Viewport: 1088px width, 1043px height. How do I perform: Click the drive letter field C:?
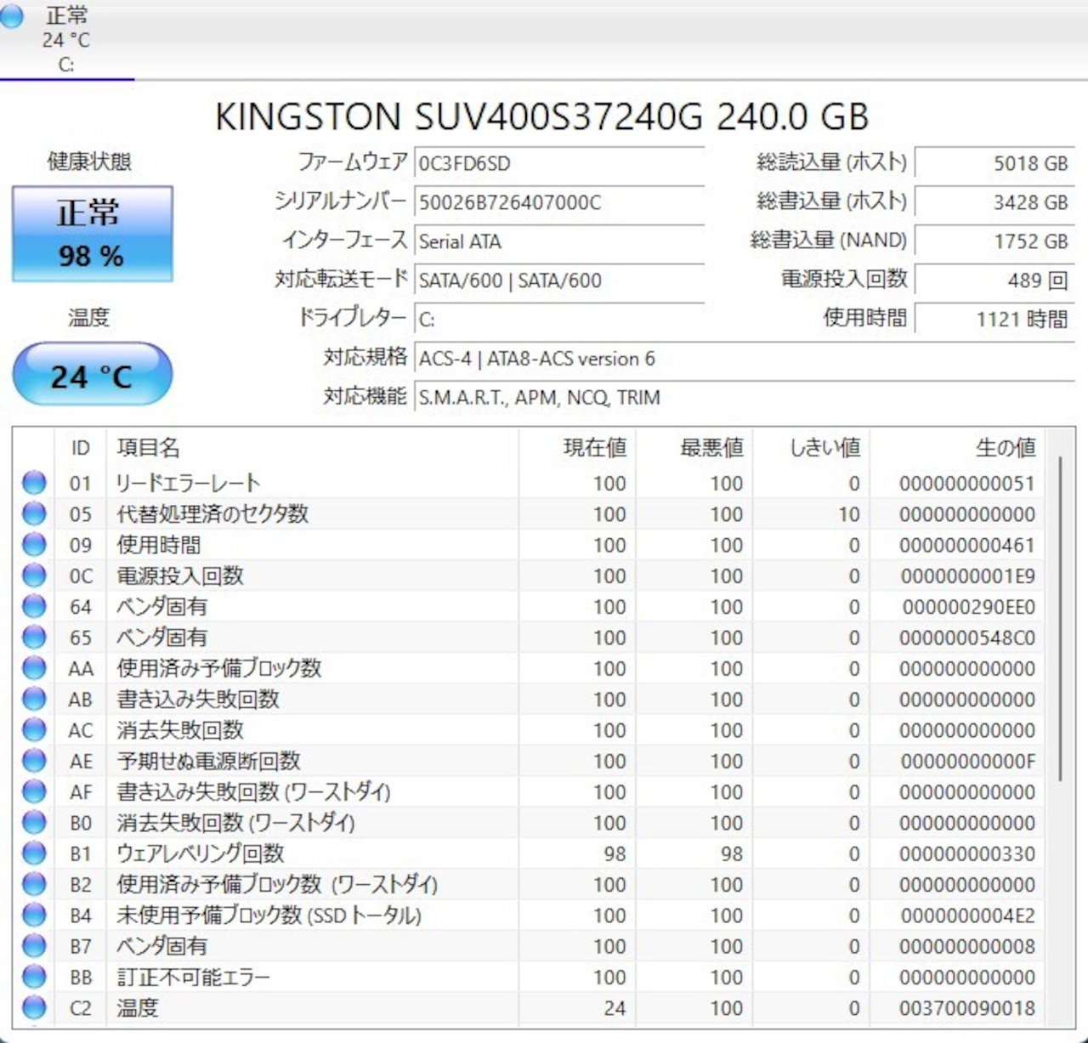pyautogui.click(x=559, y=320)
